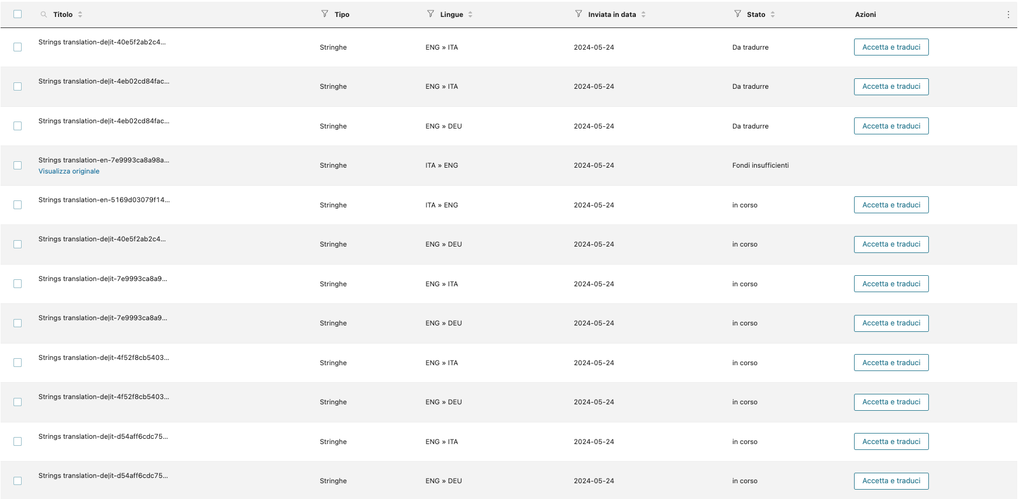The height and width of the screenshot is (499, 1019).
Task: Open the filter icon for Stato column
Action: pyautogui.click(x=738, y=14)
